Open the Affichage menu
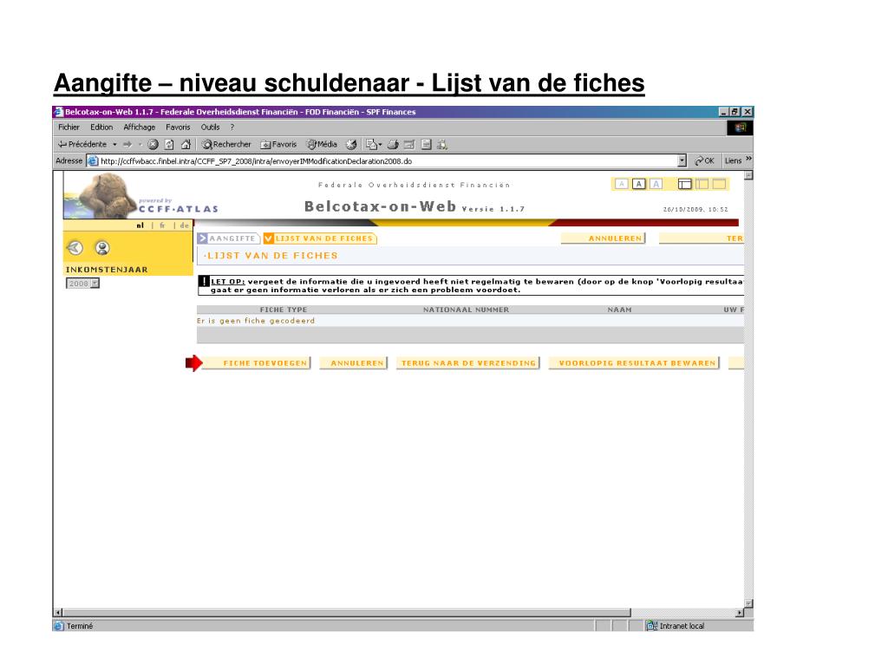Viewport: 888px width, 666px height. pyautogui.click(x=140, y=127)
